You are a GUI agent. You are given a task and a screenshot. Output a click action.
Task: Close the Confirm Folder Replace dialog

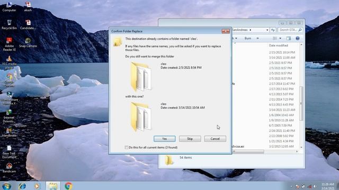pos(226,31)
